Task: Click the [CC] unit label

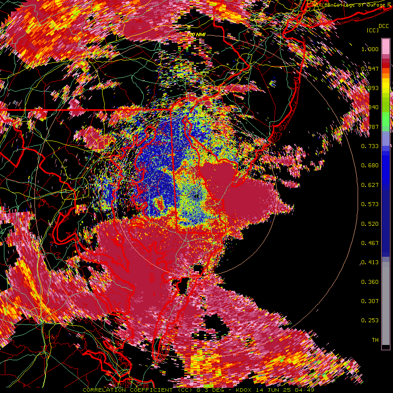Action: tap(373, 30)
